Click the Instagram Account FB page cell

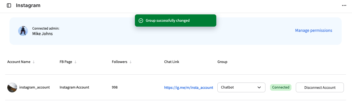point(74,87)
